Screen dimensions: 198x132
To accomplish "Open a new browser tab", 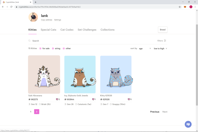I will click(35, 2).
